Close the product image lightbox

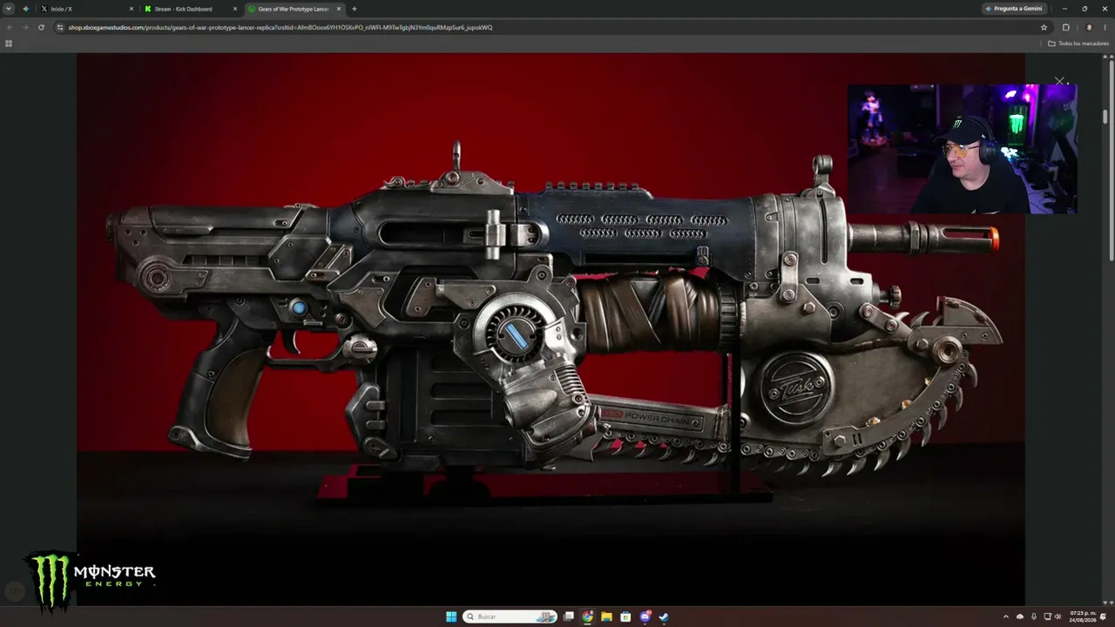click(1059, 81)
